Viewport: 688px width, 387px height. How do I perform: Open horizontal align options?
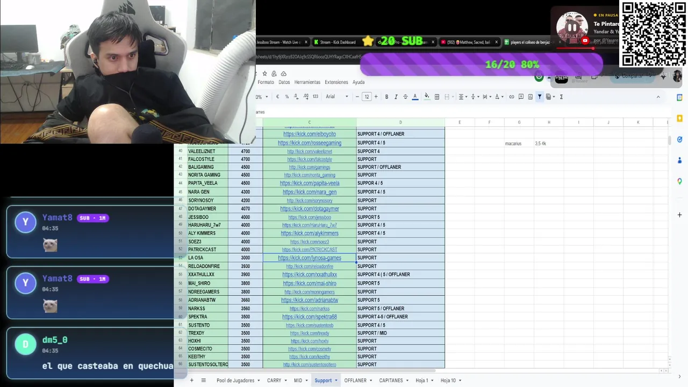(463, 97)
